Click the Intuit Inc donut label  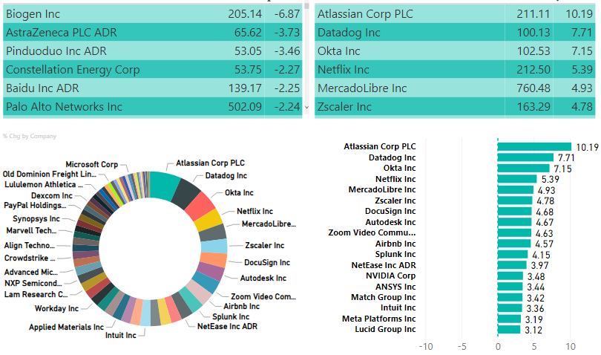[121, 335]
